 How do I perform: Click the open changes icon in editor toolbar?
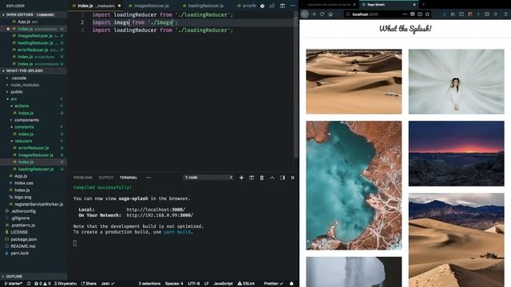click(272, 6)
